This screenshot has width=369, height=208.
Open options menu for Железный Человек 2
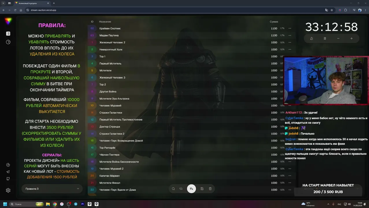pyautogui.click(x=290, y=42)
